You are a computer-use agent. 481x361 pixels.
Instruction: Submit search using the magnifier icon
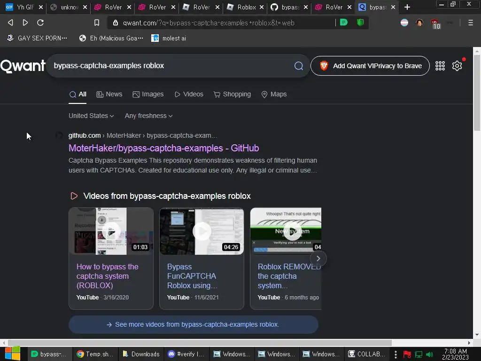tap(299, 66)
